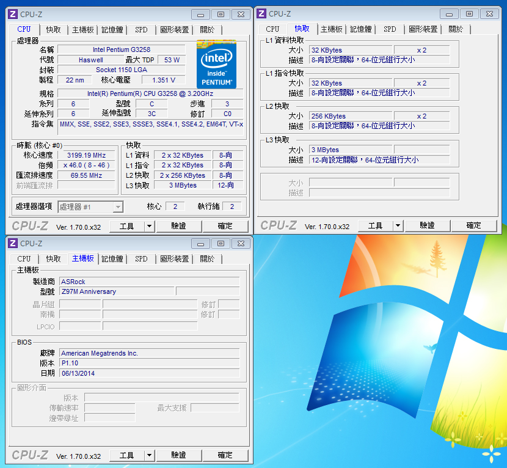Close the CPU-Z 快取 window
The image size is (507, 468).
coord(489,14)
